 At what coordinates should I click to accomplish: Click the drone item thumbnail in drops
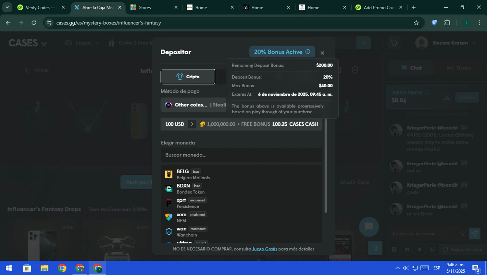116,247
